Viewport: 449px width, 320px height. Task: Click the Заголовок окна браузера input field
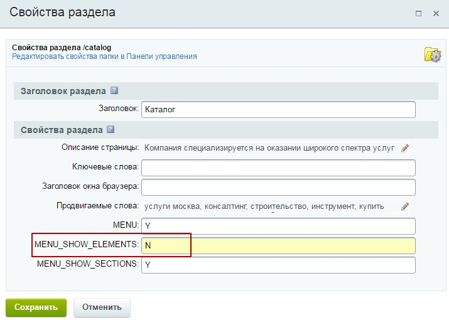(x=278, y=187)
